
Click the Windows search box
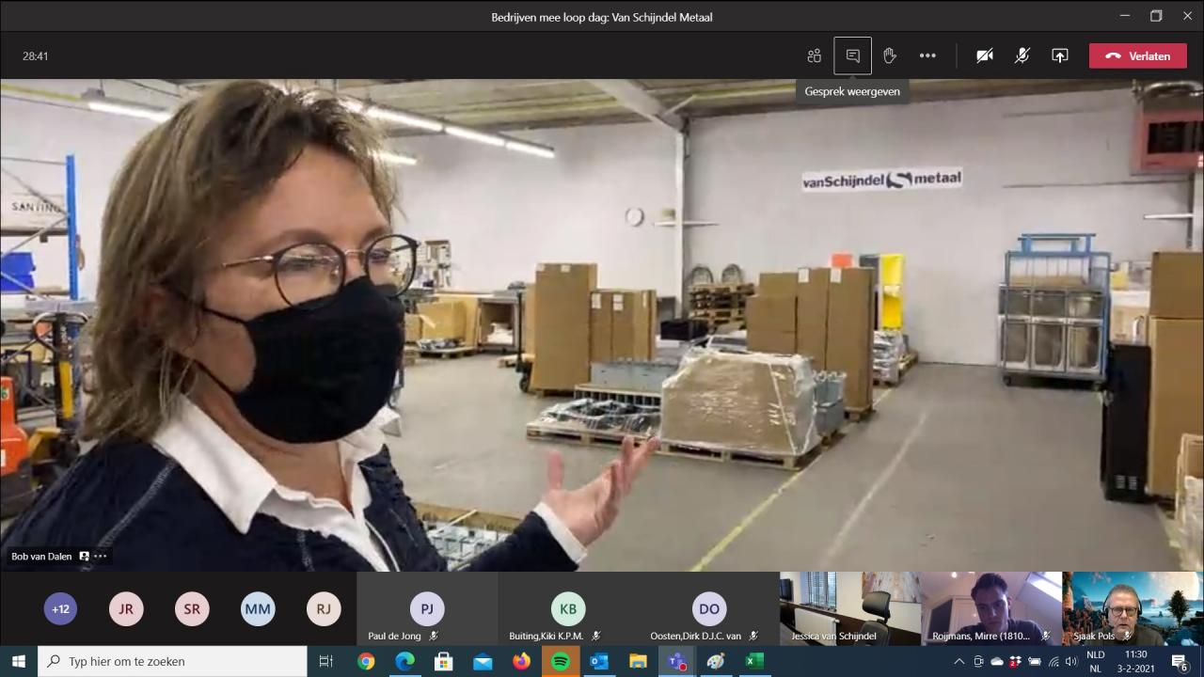click(172, 662)
